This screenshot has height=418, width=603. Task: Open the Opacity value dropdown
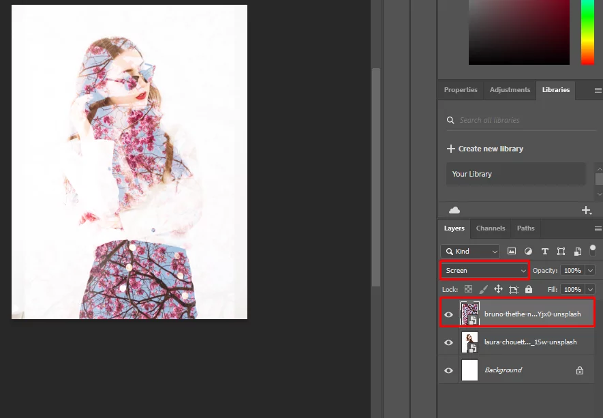point(589,270)
